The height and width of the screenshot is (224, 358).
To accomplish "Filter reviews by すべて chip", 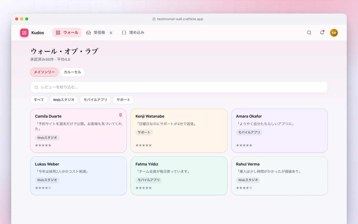I will (39, 100).
